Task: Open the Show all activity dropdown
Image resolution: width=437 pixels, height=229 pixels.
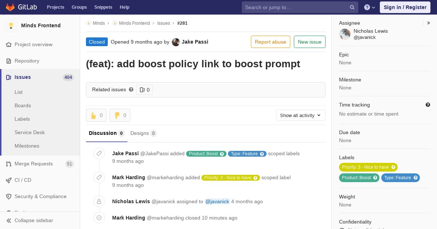Action: click(x=301, y=115)
